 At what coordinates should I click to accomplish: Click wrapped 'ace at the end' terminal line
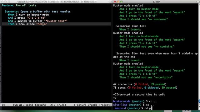click(x=124, y=57)
